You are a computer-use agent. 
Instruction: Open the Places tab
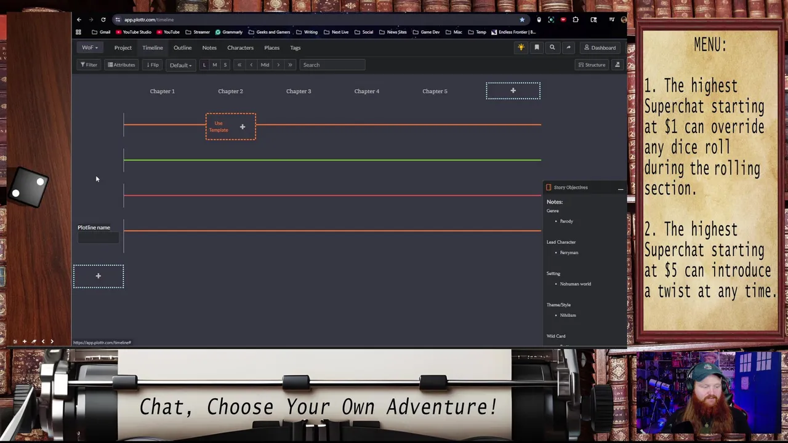tap(271, 47)
